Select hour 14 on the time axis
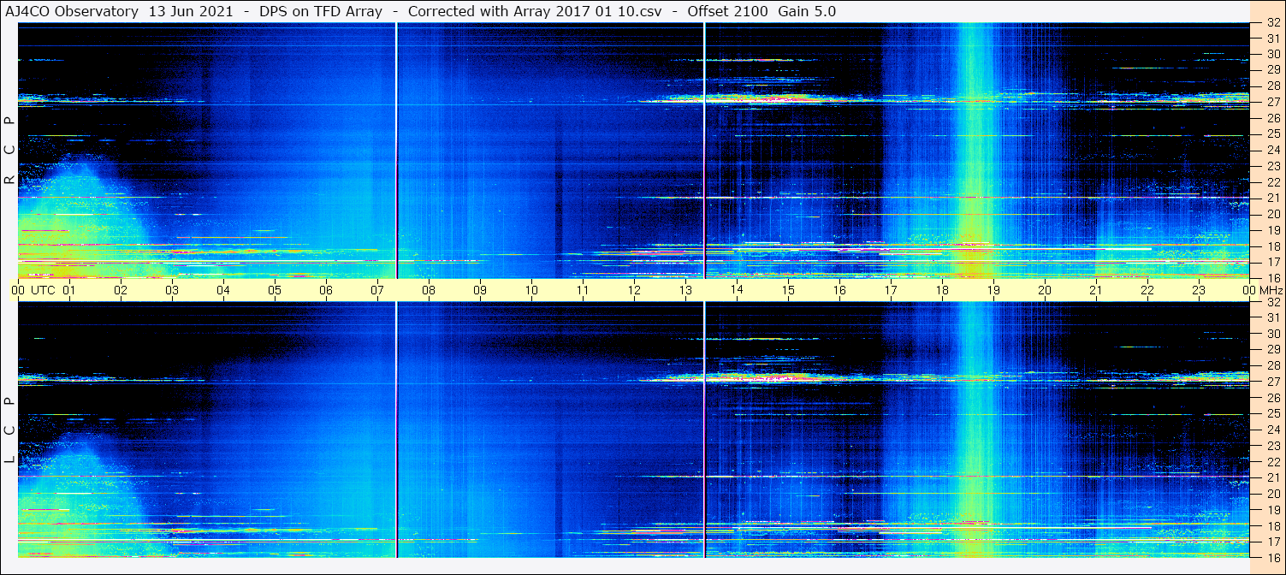This screenshot has height=575, width=1286. 737,290
